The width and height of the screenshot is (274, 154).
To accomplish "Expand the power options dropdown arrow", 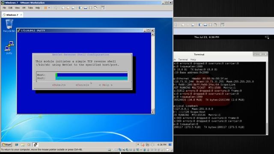I will (49, 8).
